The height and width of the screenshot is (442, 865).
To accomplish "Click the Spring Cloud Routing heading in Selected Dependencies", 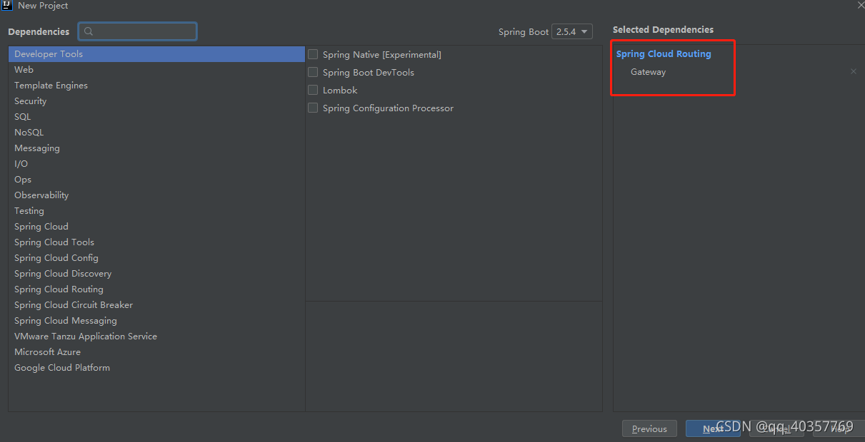I will click(664, 54).
